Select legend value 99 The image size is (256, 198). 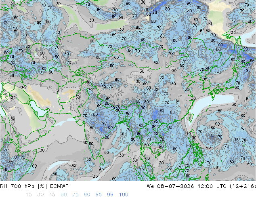tap(110, 195)
